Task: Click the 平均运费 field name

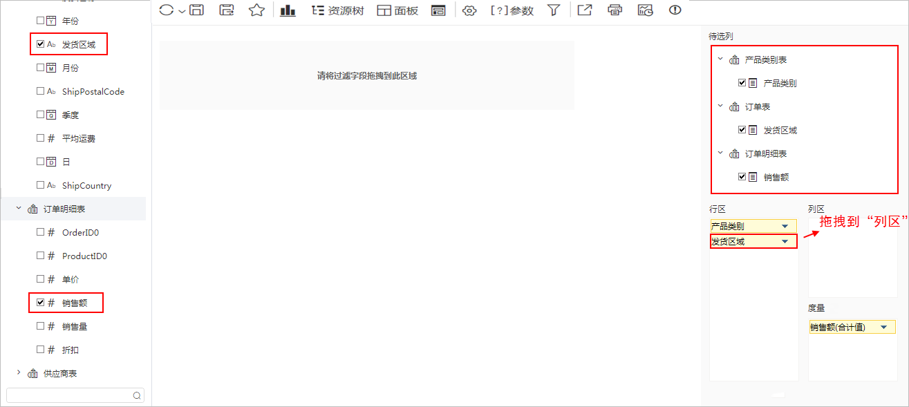Action: click(x=79, y=138)
